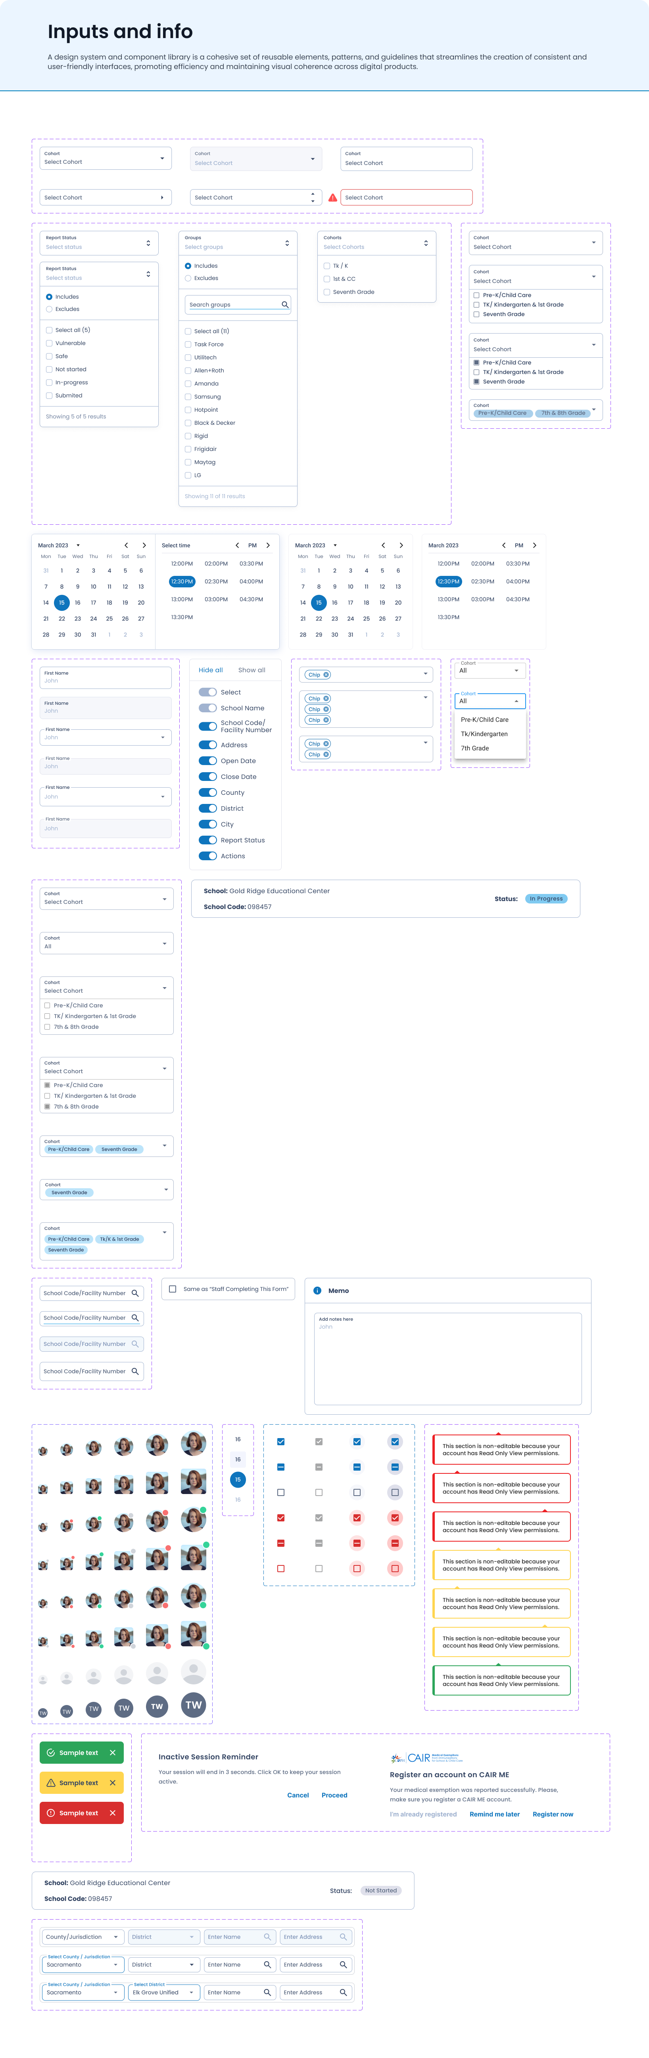Image resolution: width=649 pixels, height=2058 pixels.
Task: Dismiss the green Sample text alert
Action: click(112, 1753)
